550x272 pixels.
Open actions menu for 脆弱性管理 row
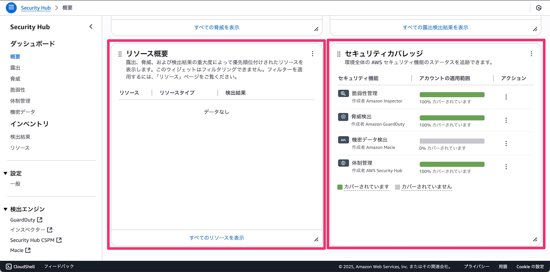(506, 97)
